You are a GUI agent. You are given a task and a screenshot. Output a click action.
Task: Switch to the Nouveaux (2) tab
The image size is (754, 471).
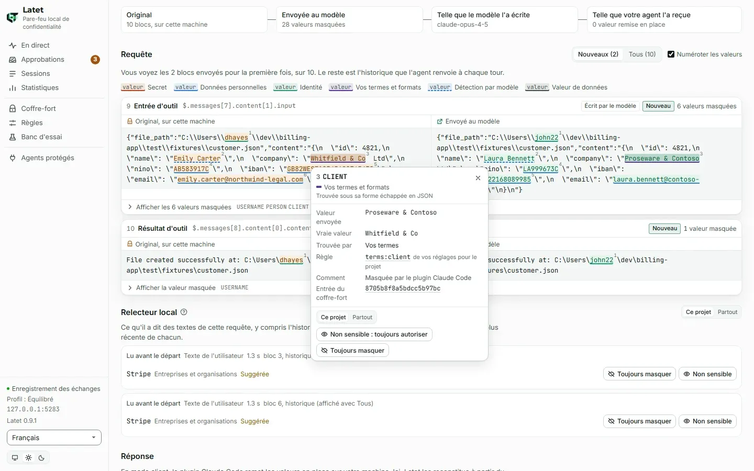[598, 54]
